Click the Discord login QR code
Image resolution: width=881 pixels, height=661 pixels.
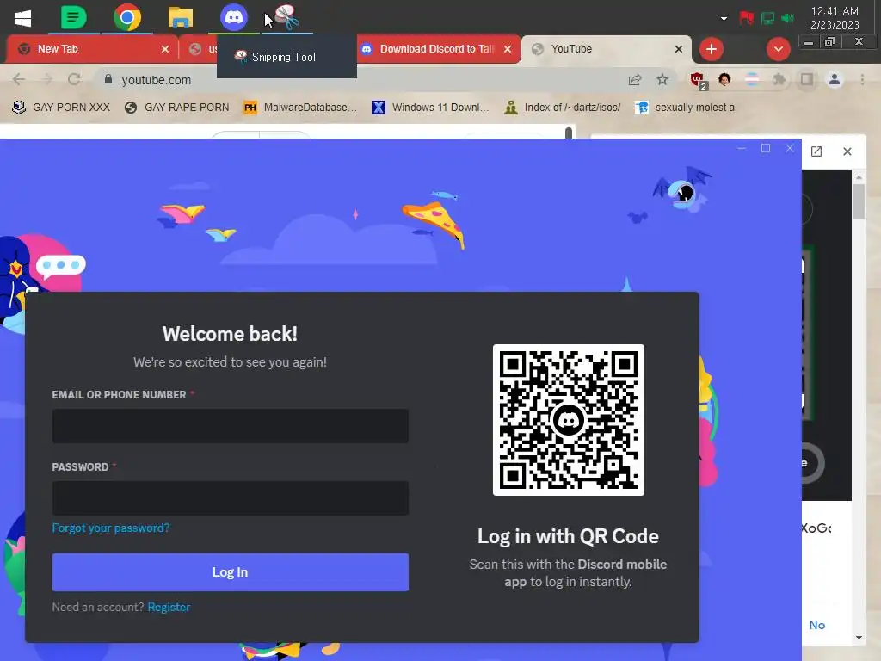568,420
